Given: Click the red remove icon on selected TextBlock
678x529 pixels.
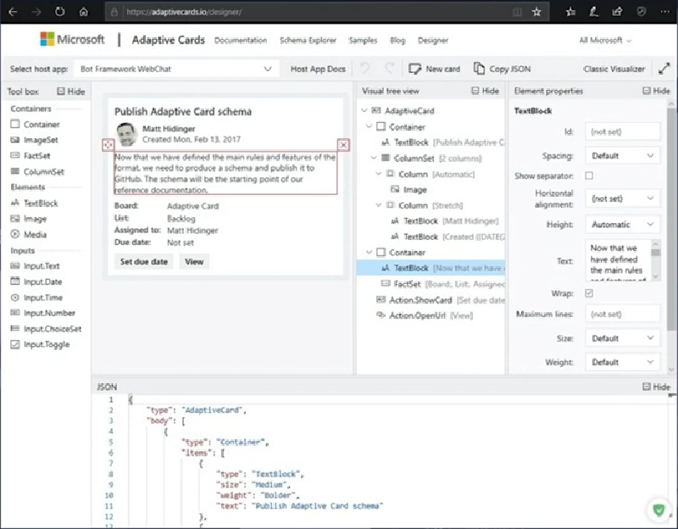Looking at the screenshot, I should pyautogui.click(x=343, y=145).
